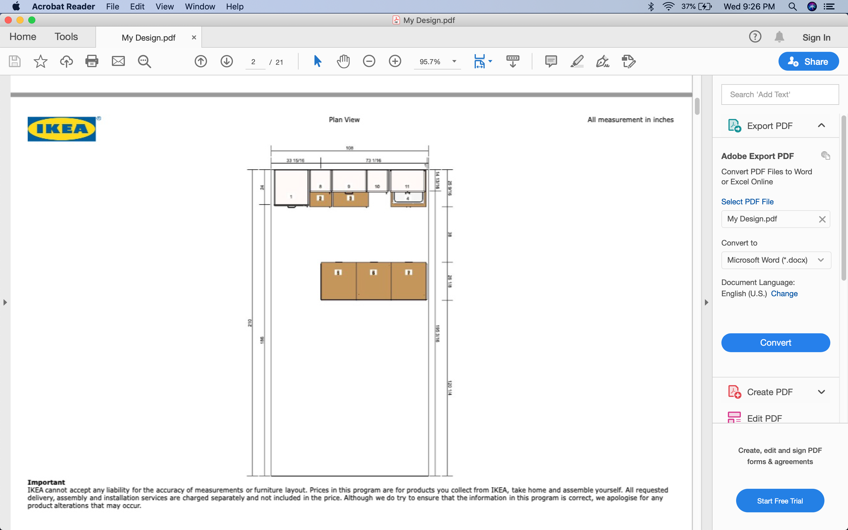The image size is (848, 530).
Task: Open the find text magnifier tool
Action: click(144, 61)
